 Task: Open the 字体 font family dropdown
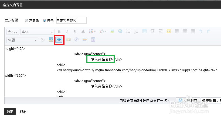pos(38,32)
